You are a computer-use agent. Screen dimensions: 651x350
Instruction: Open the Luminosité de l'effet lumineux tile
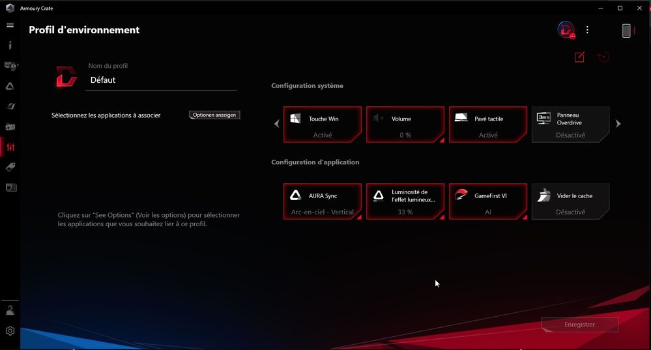[x=405, y=201]
